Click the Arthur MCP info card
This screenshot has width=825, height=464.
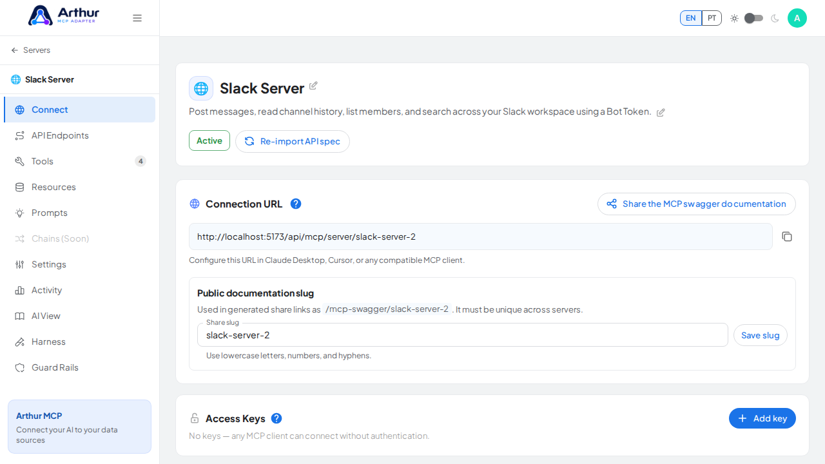(79, 427)
